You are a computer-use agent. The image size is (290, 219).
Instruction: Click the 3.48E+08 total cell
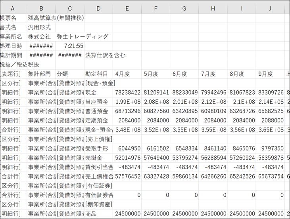[127, 130]
